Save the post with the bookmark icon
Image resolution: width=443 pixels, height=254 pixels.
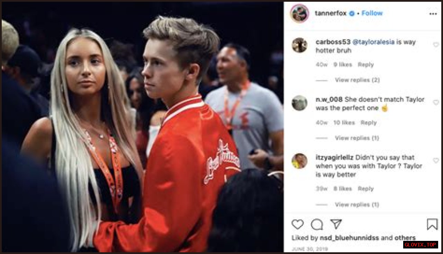pyautogui.click(x=432, y=224)
